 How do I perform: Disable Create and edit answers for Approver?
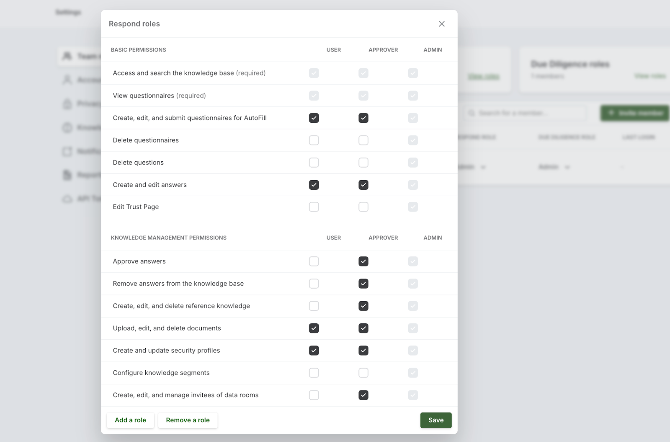(363, 185)
